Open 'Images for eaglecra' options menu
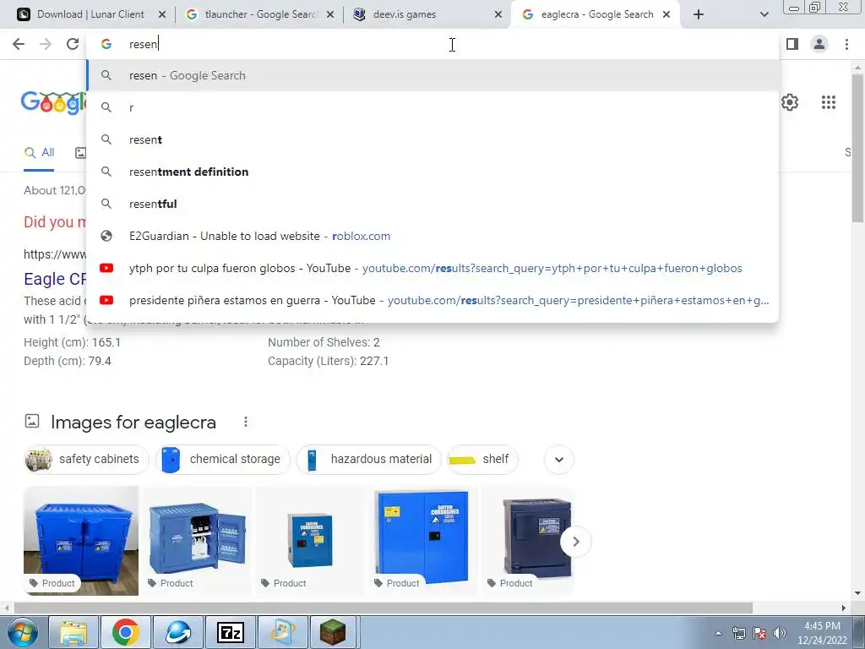865x649 pixels. pos(246,423)
